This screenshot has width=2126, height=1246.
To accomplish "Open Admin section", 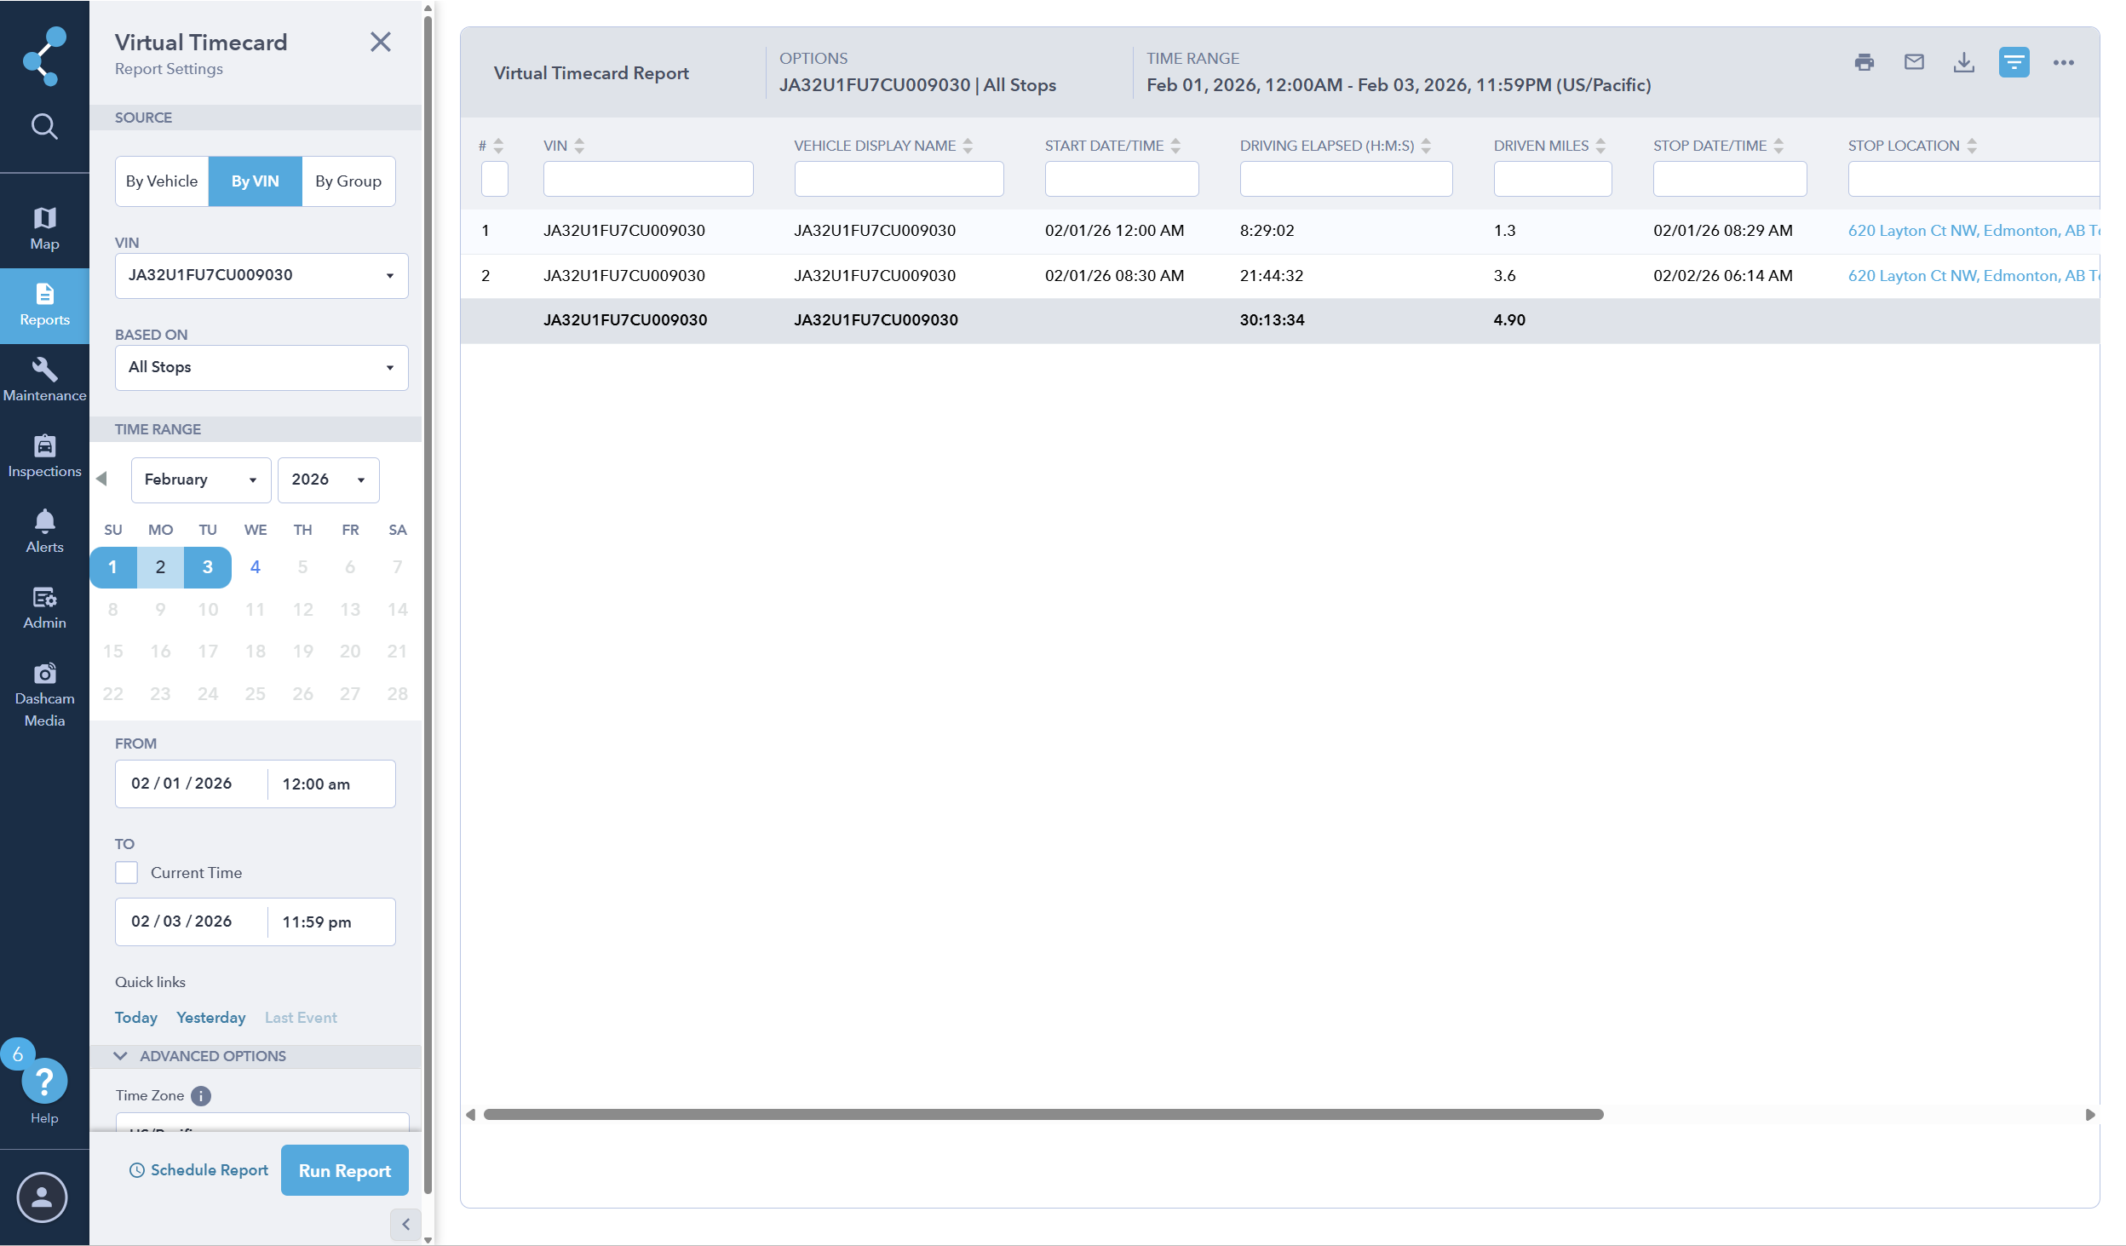I will pyautogui.click(x=44, y=608).
